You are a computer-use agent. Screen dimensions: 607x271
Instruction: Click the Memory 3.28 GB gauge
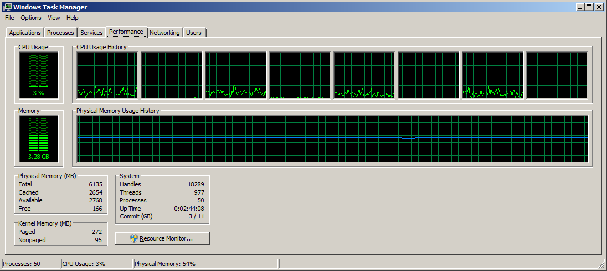[38, 139]
